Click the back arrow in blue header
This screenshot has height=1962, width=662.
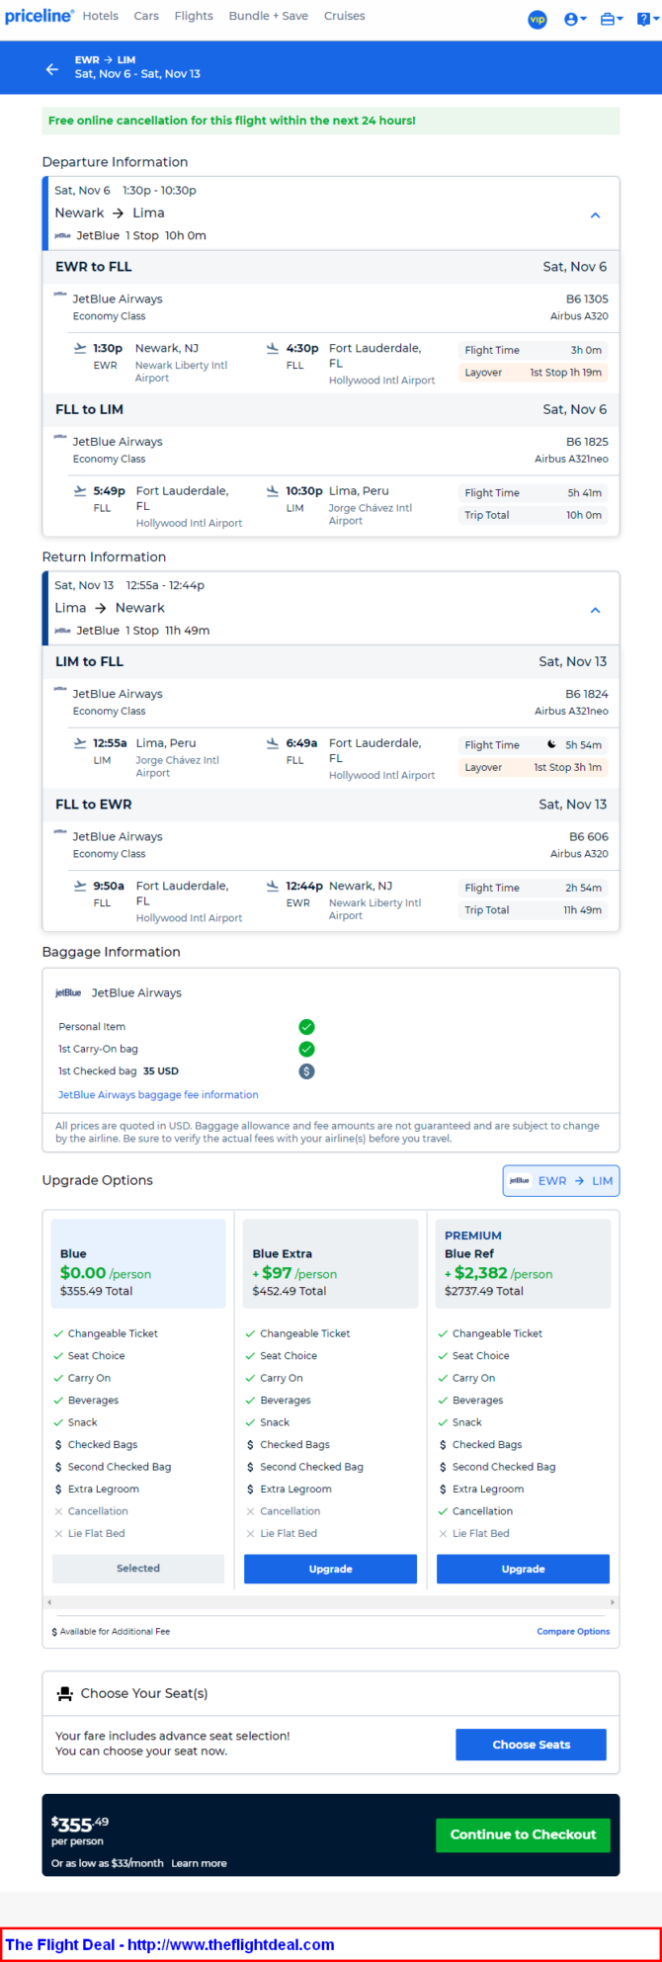[x=52, y=68]
